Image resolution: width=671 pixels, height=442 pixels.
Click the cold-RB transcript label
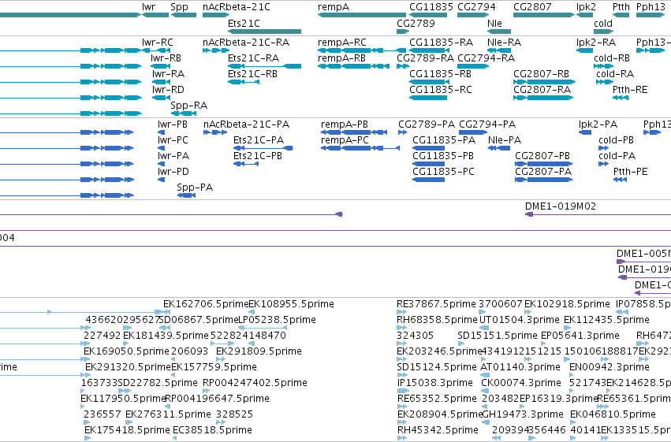tap(612, 58)
